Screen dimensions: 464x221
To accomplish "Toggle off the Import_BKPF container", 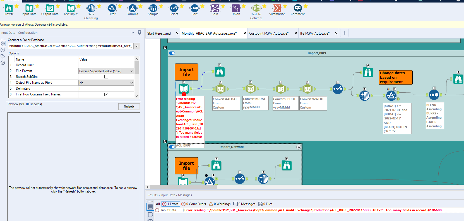I will [172, 53].
